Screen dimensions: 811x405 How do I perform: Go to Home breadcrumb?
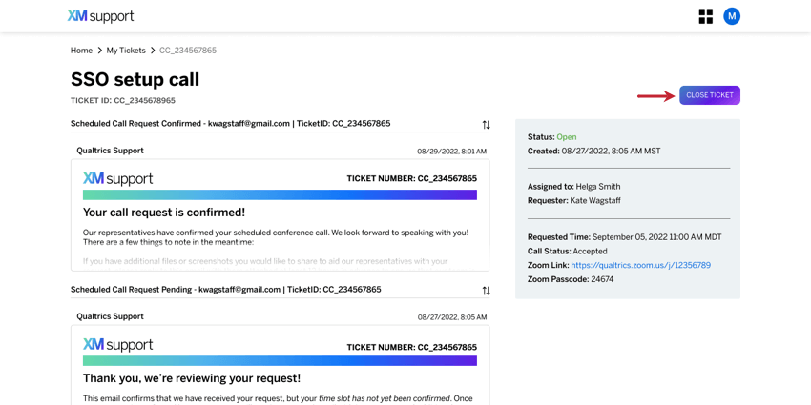click(81, 51)
